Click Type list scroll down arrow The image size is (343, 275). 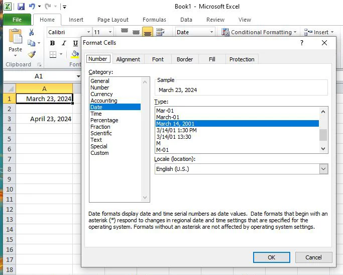323,149
